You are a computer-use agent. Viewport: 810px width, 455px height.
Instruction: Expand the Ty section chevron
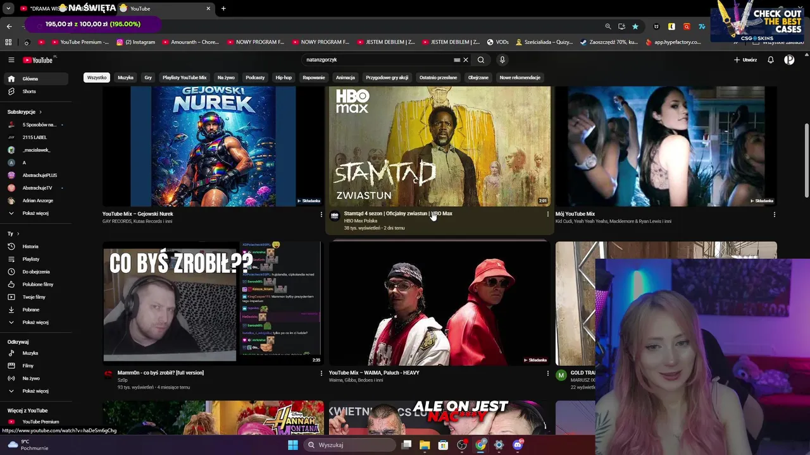pyautogui.click(x=18, y=234)
